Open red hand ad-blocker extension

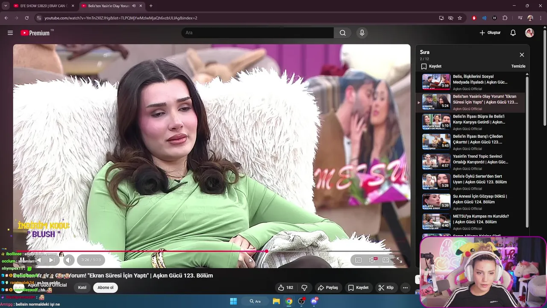(474, 18)
